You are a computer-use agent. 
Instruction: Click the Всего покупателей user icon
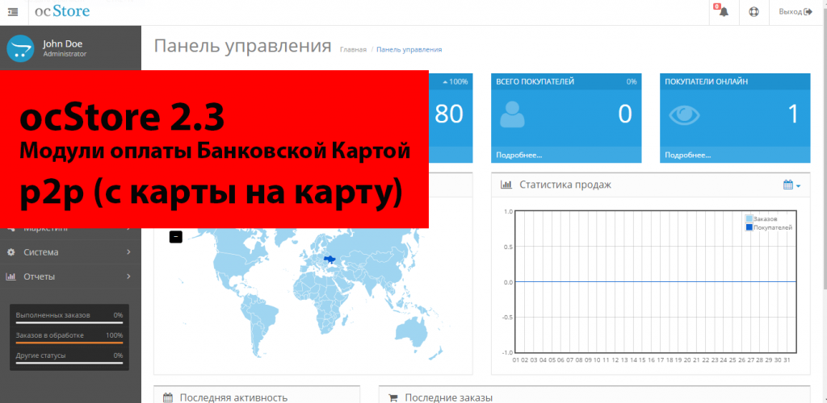512,114
